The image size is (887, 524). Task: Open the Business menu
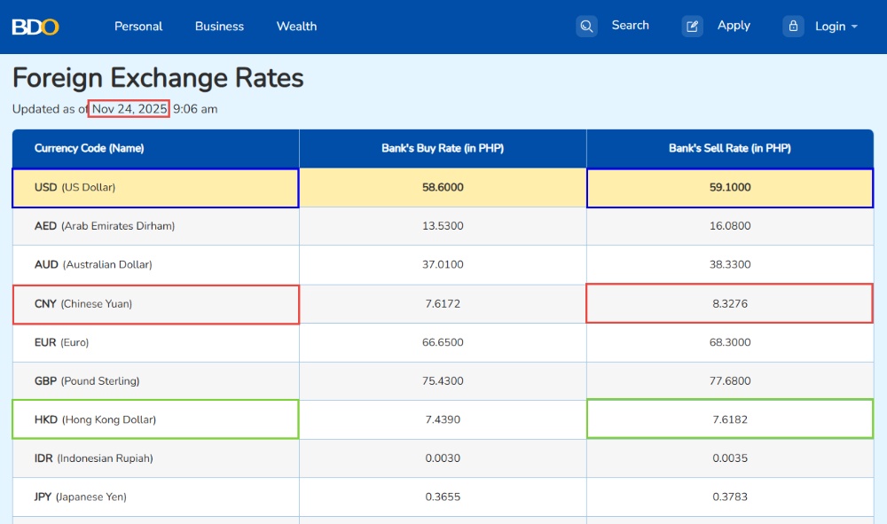(x=219, y=27)
